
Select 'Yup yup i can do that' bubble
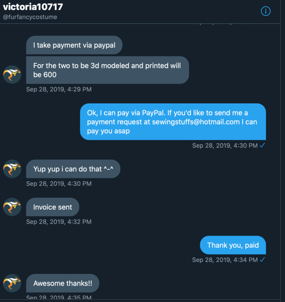tap(73, 169)
